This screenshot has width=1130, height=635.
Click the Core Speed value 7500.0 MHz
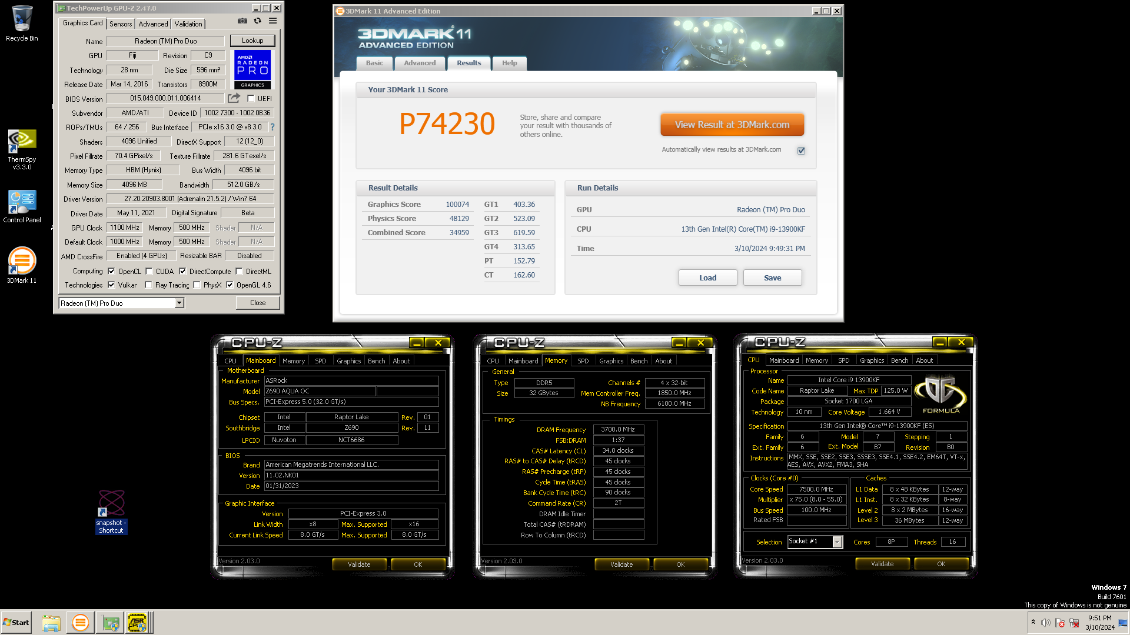coord(816,489)
